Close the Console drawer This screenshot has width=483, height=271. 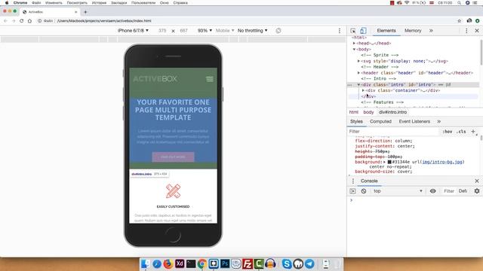click(477, 181)
